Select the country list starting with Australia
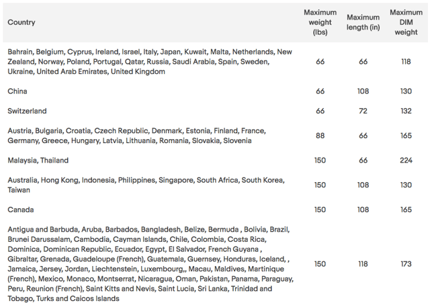 tap(146, 185)
